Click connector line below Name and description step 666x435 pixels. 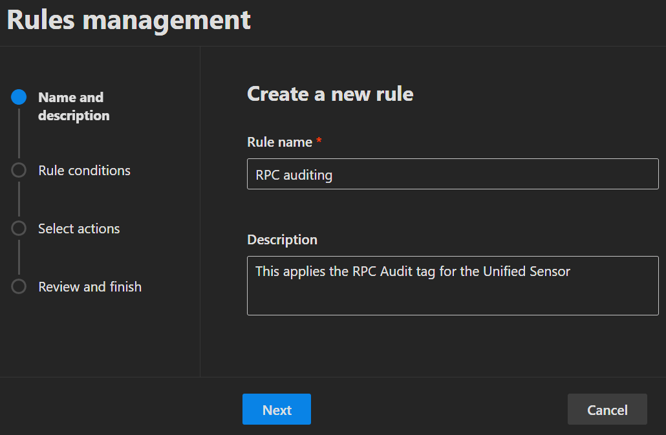[19, 133]
